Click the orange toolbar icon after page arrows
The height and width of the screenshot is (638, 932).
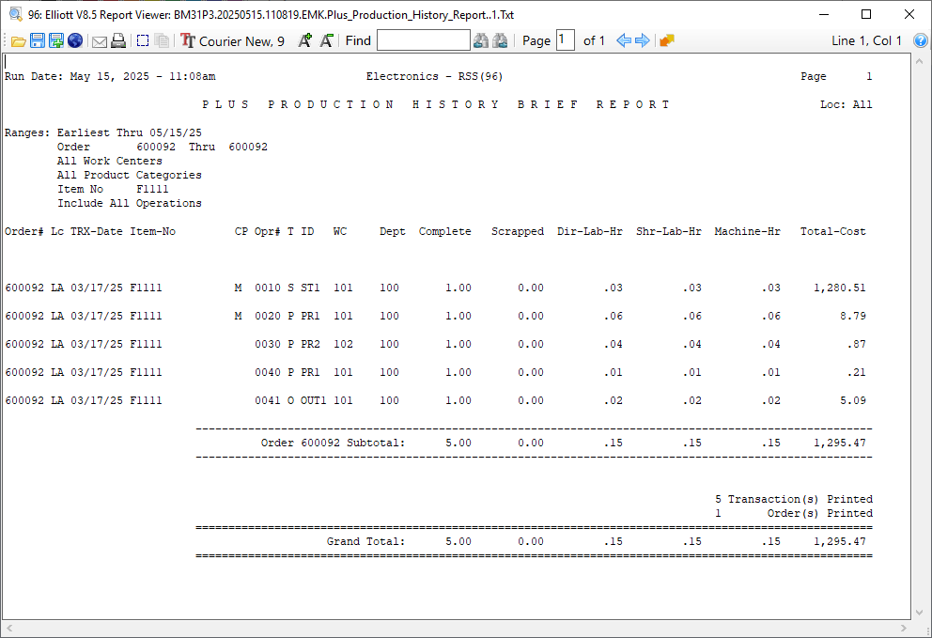[x=667, y=40]
